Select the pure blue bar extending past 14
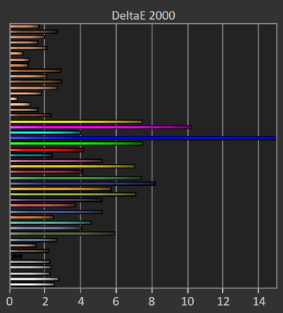Viewport: 283px width, 313px height. 144,138
